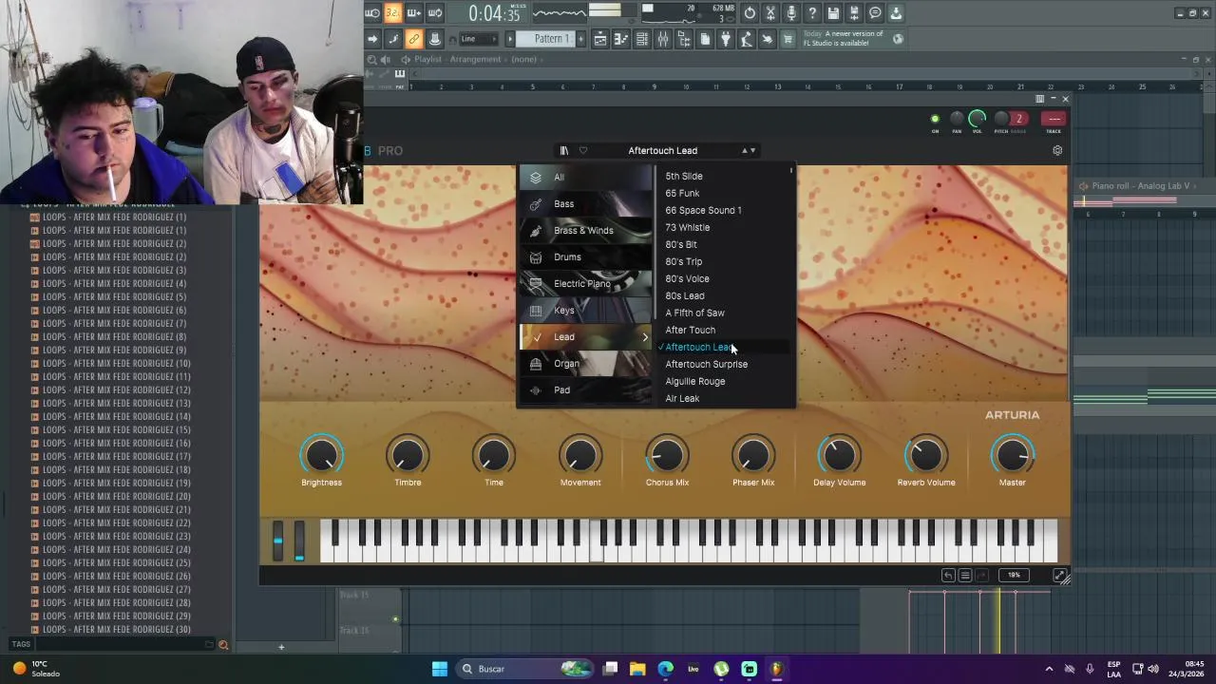Click the Master knob
The image size is (1216, 684).
(x=1012, y=456)
